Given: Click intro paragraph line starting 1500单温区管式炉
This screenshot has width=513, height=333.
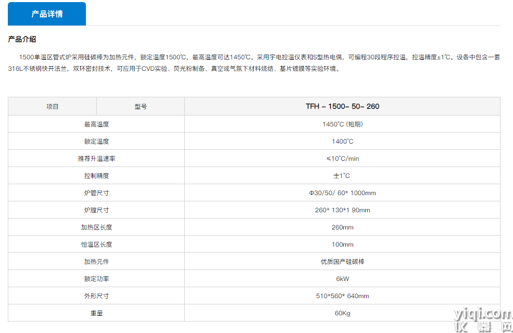Looking at the screenshot, I should tap(259, 57).
